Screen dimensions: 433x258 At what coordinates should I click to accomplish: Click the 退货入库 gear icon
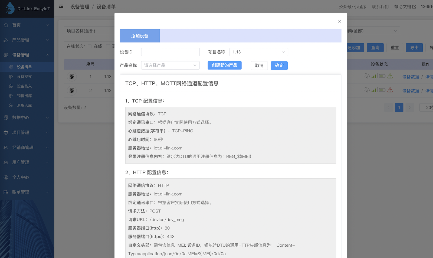coord(11,105)
